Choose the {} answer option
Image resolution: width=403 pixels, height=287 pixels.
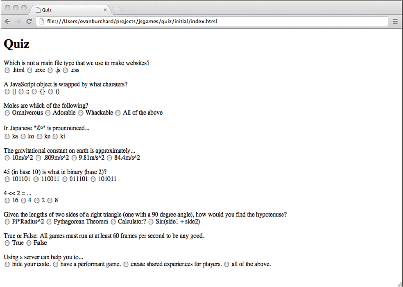(34, 92)
